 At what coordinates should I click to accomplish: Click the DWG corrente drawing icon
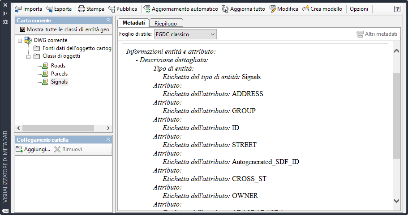[x=28, y=40]
